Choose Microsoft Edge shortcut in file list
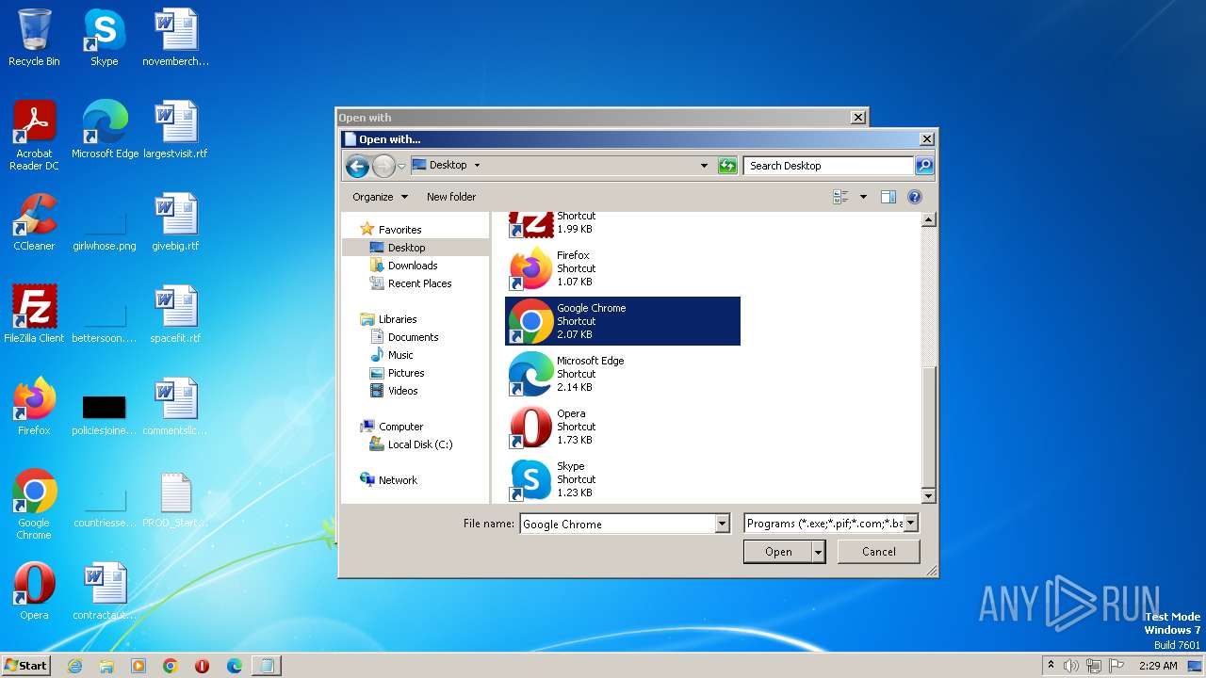This screenshot has height=678, width=1206. (x=623, y=374)
